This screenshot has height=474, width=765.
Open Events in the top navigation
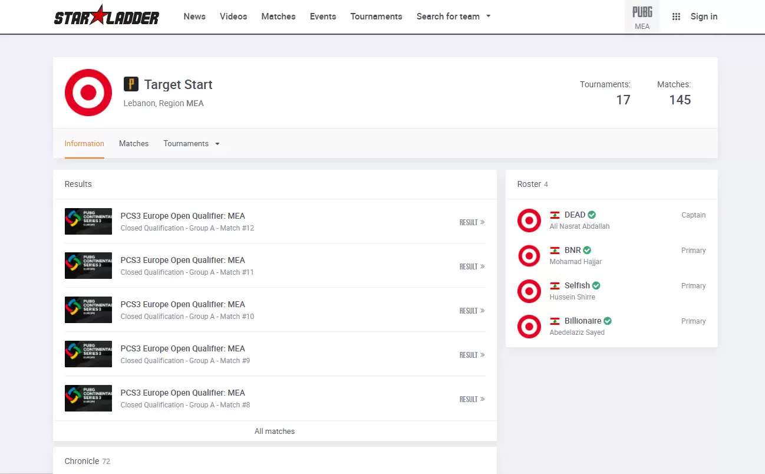(x=323, y=17)
